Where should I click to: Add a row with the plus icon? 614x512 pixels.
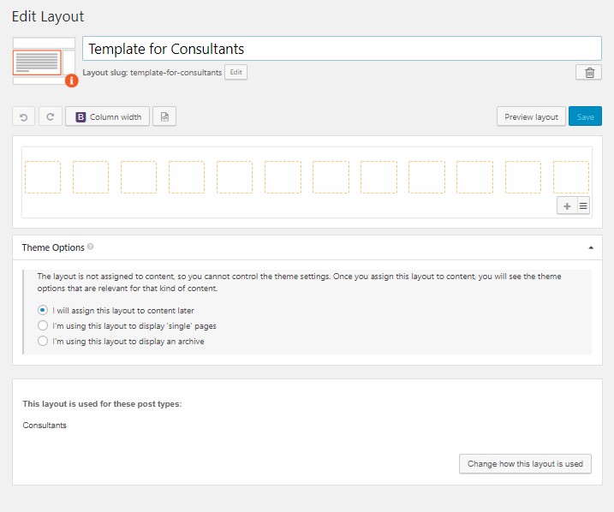[x=567, y=205]
